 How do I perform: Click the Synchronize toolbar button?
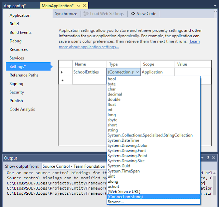(x=66, y=14)
